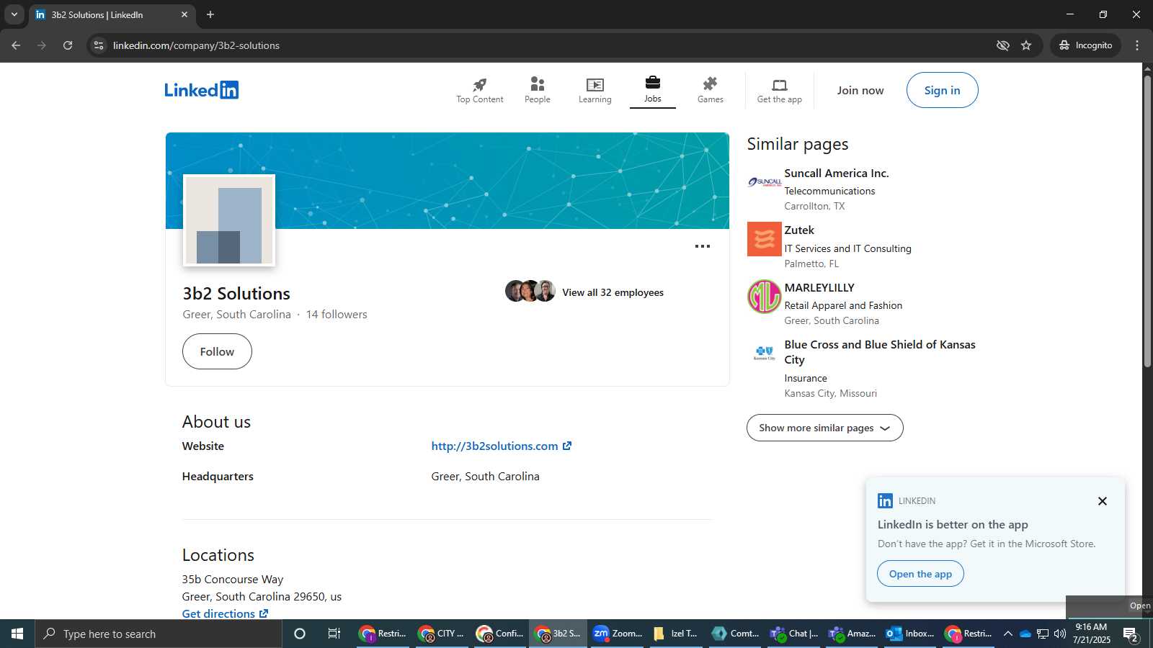Click Join now link
Screen dimensions: 1153x648
tap(860, 90)
